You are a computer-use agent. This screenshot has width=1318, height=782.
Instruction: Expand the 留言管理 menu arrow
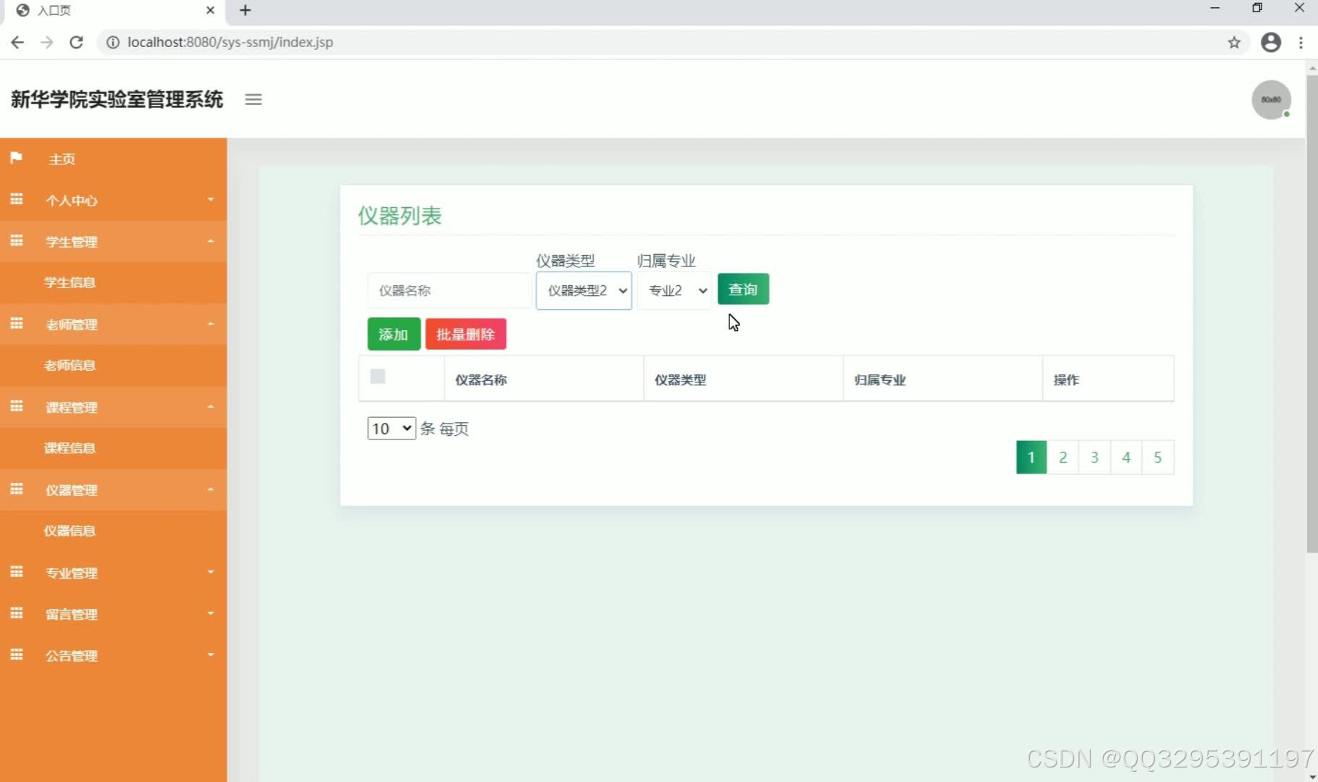pyautogui.click(x=211, y=613)
